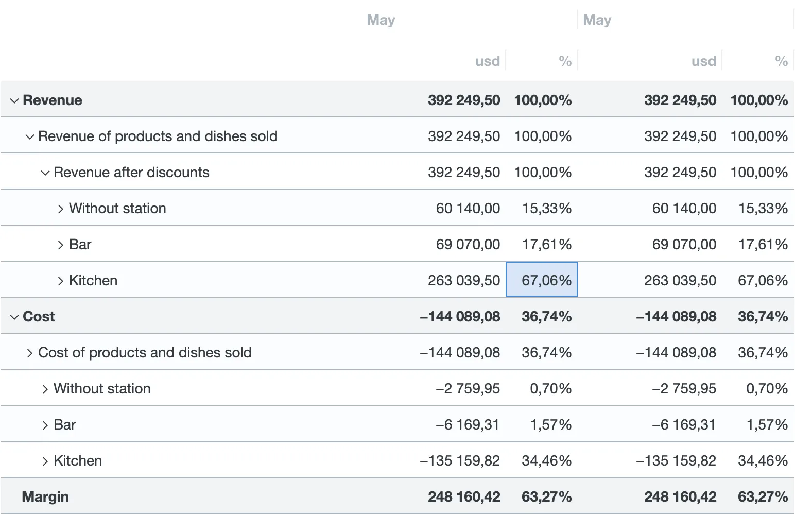Expand Without station under the Cost section
The image size is (795, 514).
(45, 389)
